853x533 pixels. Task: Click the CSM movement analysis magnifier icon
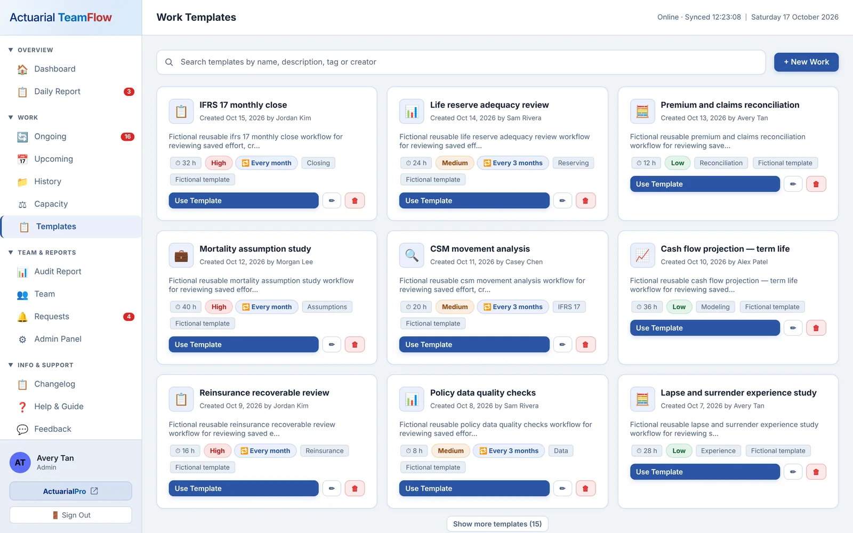click(x=412, y=255)
